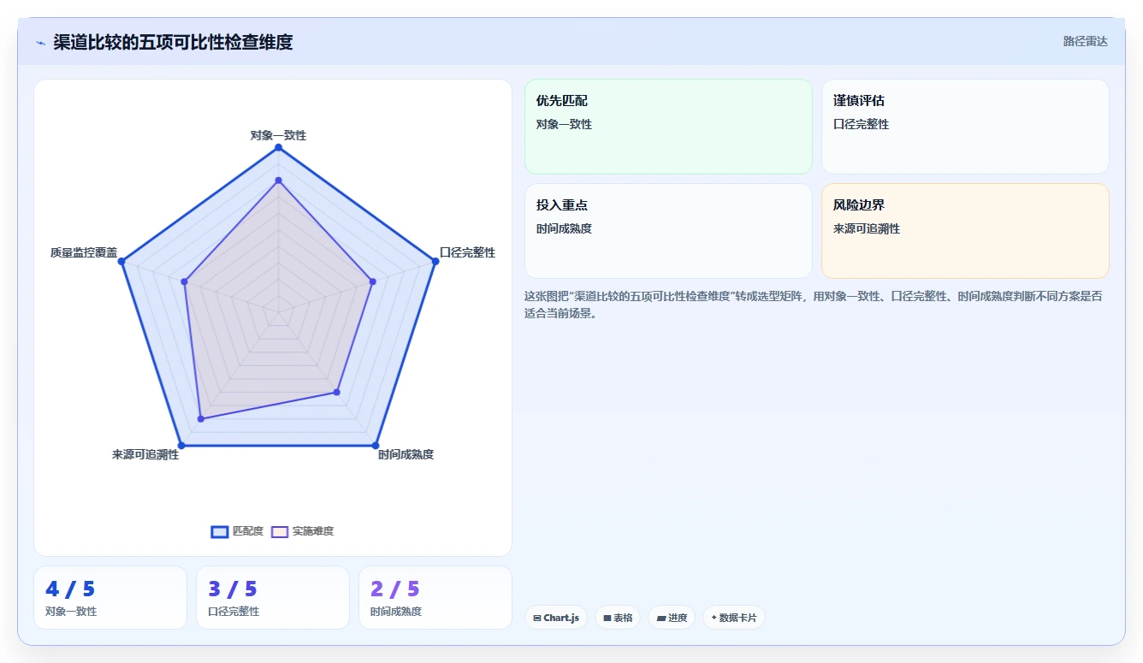Select the 表格 chip

pyautogui.click(x=618, y=618)
